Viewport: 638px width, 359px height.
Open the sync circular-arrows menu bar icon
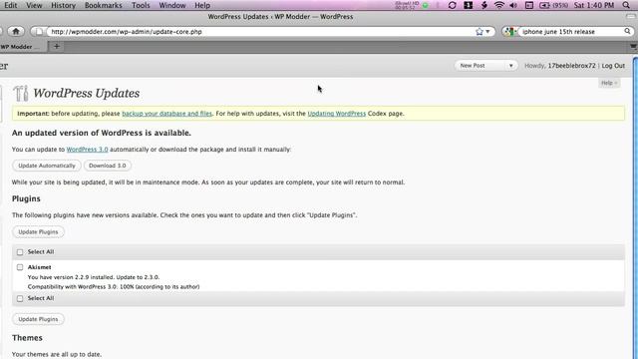click(452, 5)
